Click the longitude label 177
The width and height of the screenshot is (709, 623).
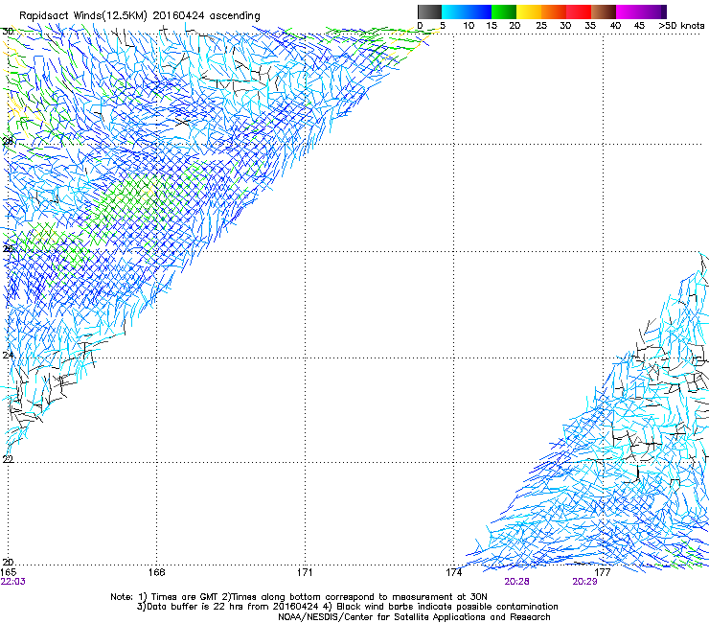(x=603, y=572)
